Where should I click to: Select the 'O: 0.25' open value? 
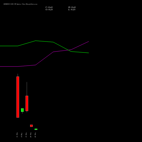49,10
